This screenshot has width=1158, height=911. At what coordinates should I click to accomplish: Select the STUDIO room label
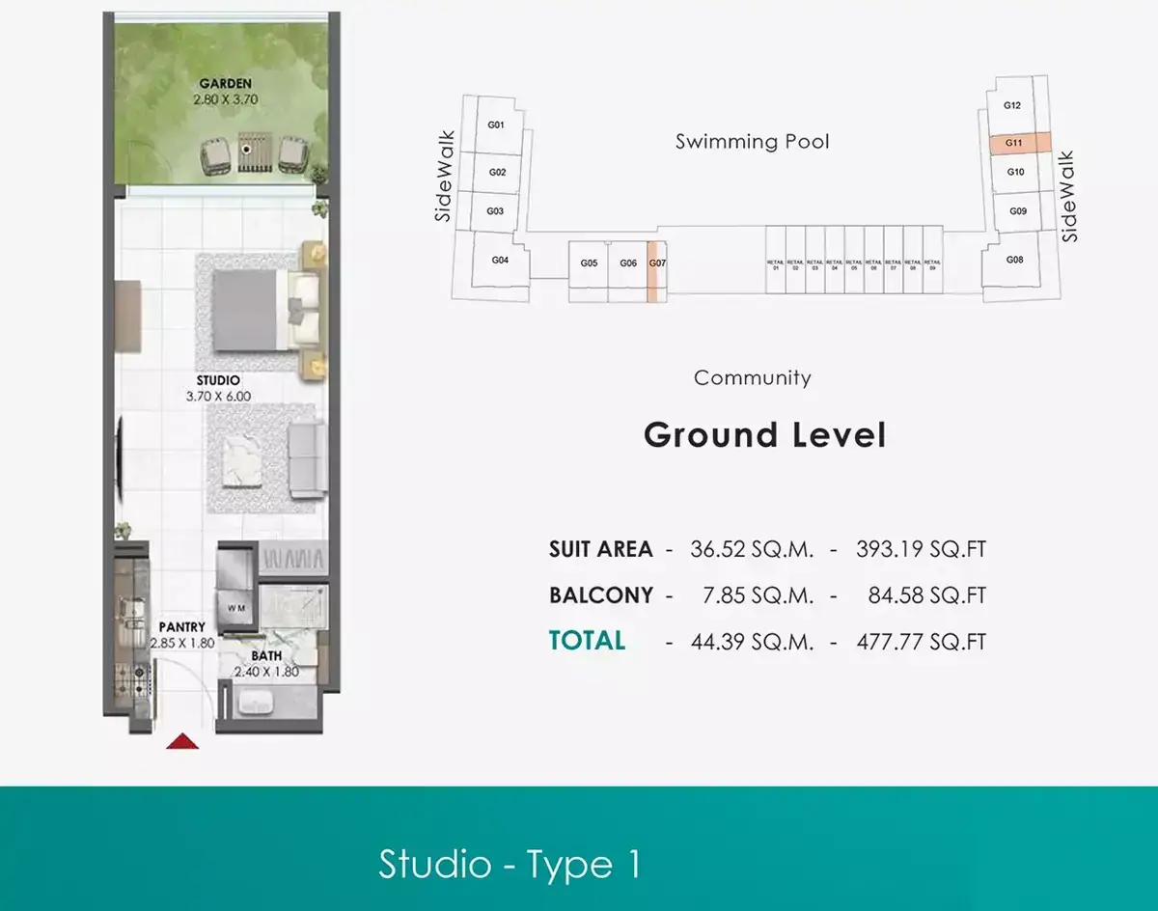tap(218, 380)
